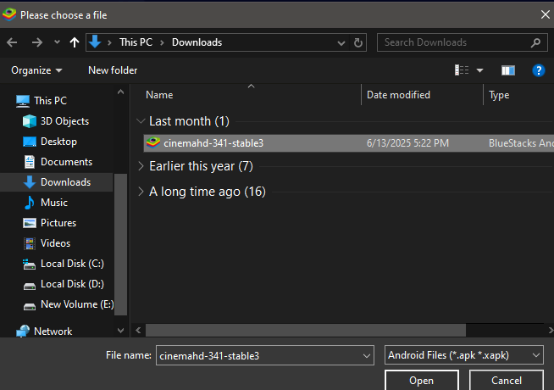Toggle the preview pane
This screenshot has height=390, width=554.
[508, 70]
